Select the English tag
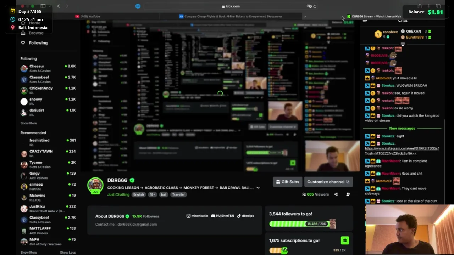Screen dimensions: 454x255 (139, 194)
